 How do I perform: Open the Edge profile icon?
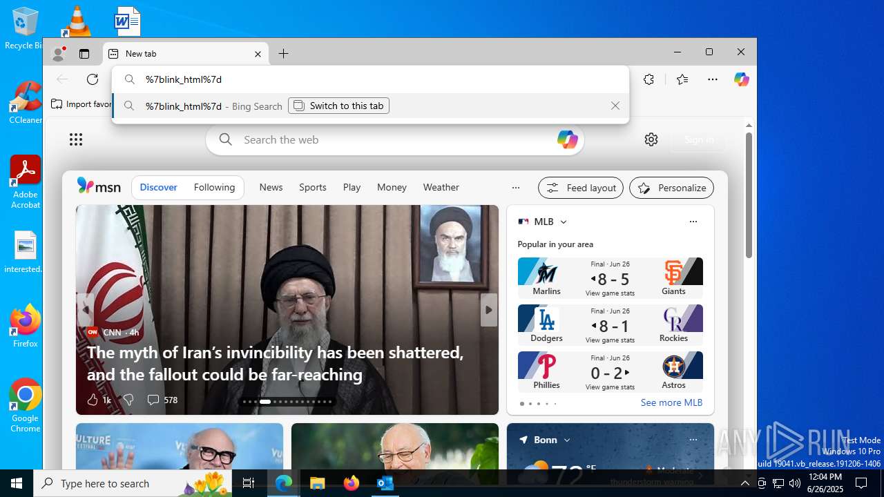coord(59,53)
